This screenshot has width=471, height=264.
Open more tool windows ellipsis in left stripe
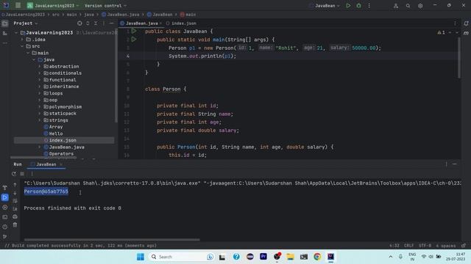(5, 43)
